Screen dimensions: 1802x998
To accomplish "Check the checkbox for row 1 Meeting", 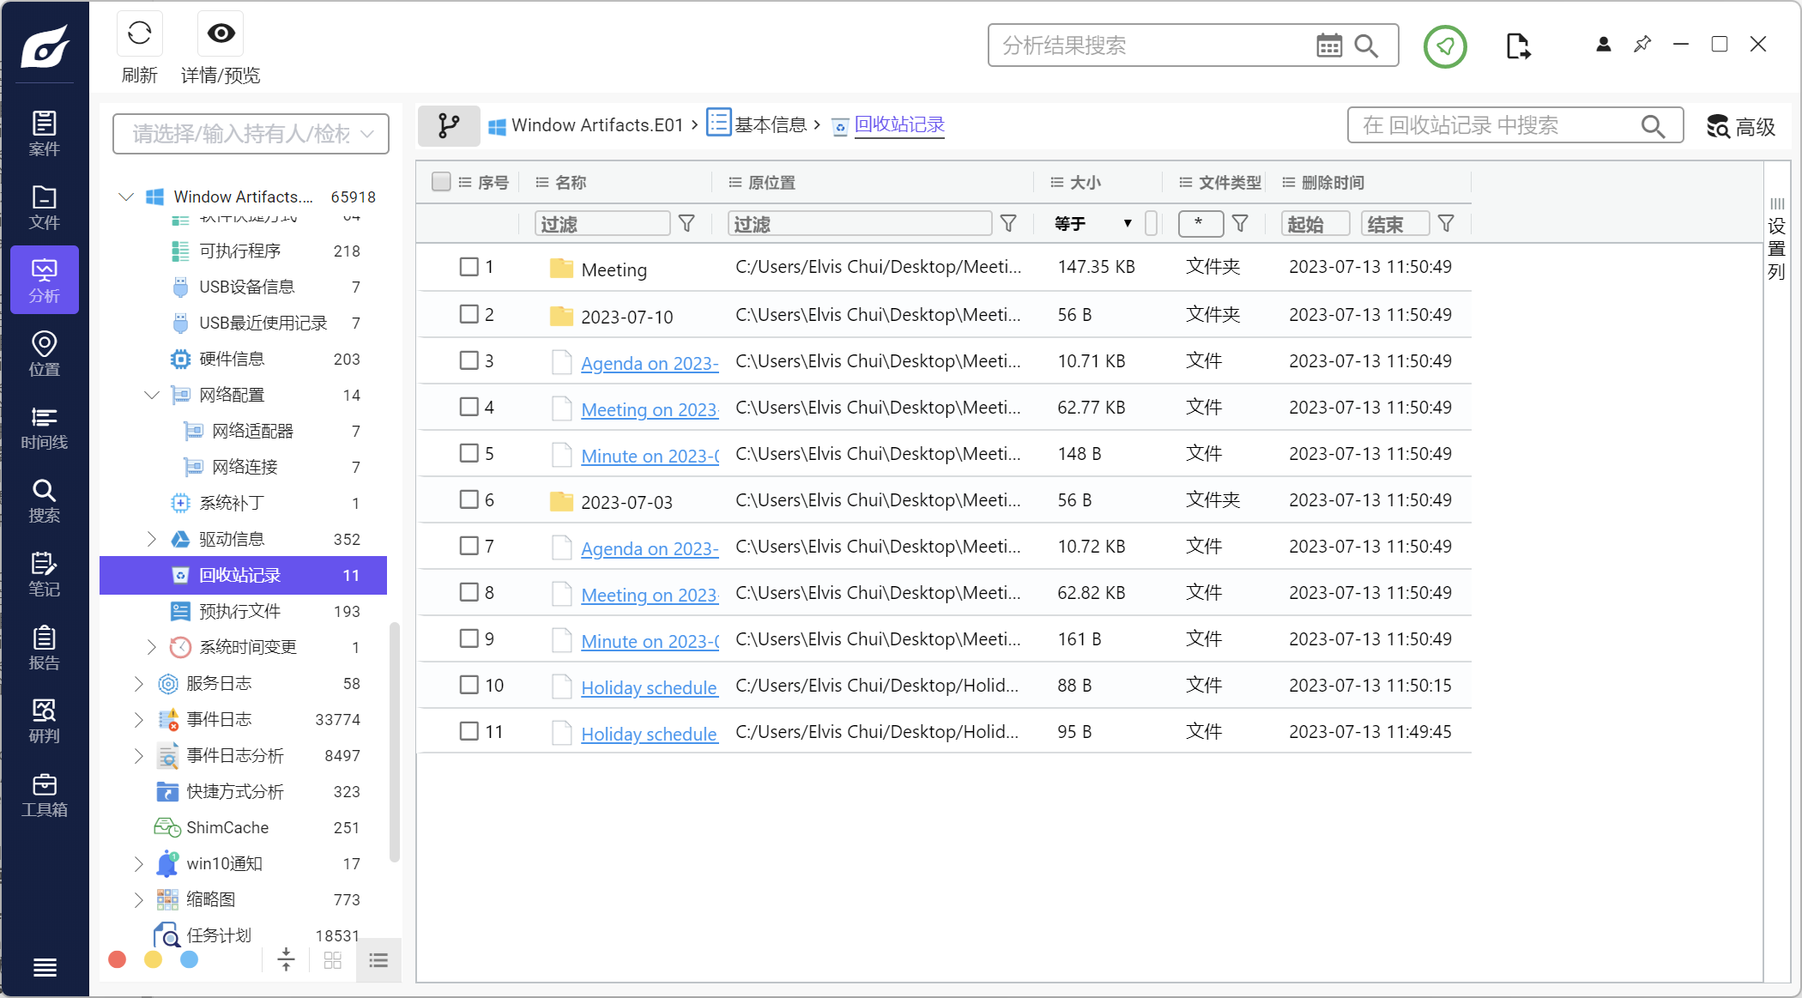I will click(x=469, y=267).
